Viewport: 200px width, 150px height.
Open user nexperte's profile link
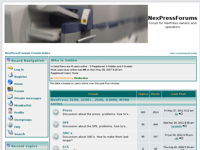click(176, 126)
